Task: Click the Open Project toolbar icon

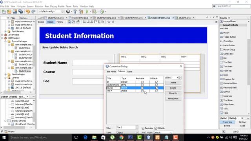Action: (x=15, y=11)
